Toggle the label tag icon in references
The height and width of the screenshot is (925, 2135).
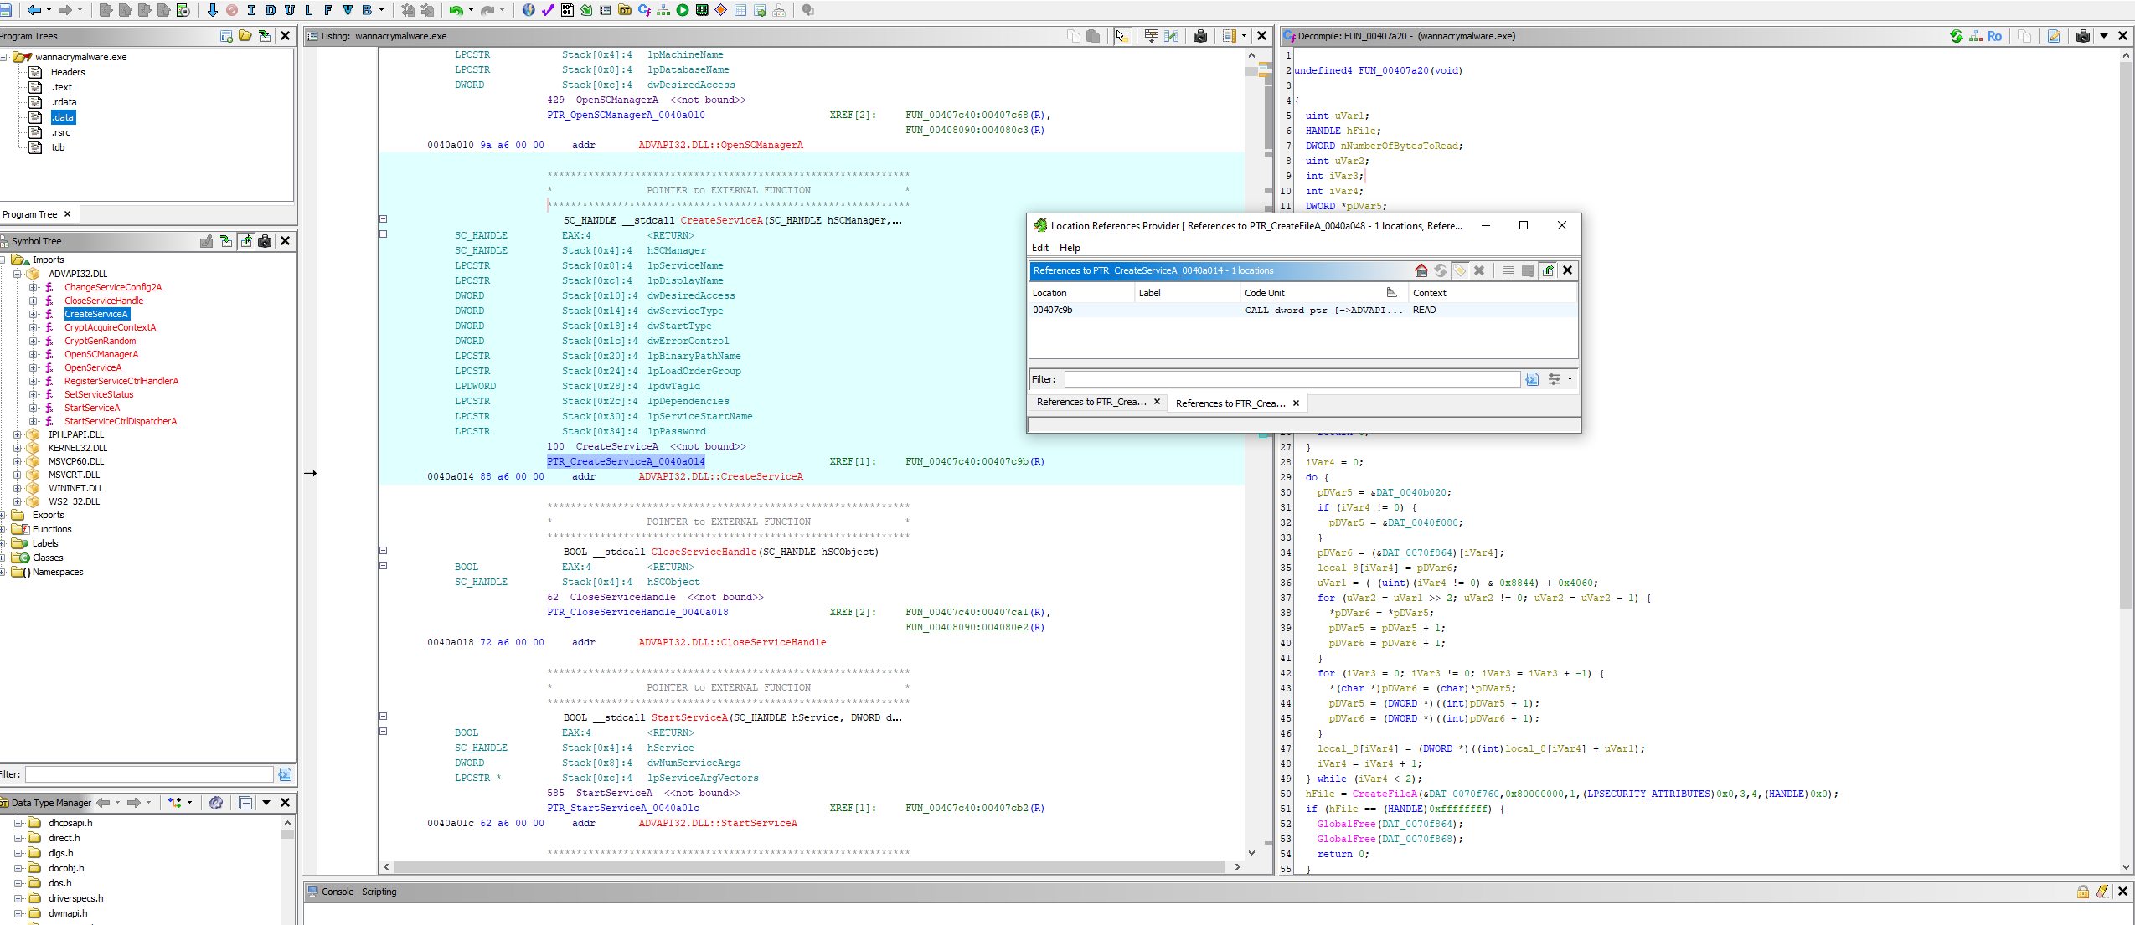1460,270
